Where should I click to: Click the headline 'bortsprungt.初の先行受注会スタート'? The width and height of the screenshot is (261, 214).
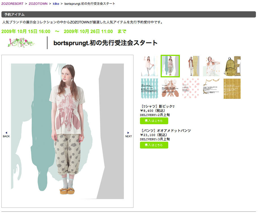[x=105, y=43]
